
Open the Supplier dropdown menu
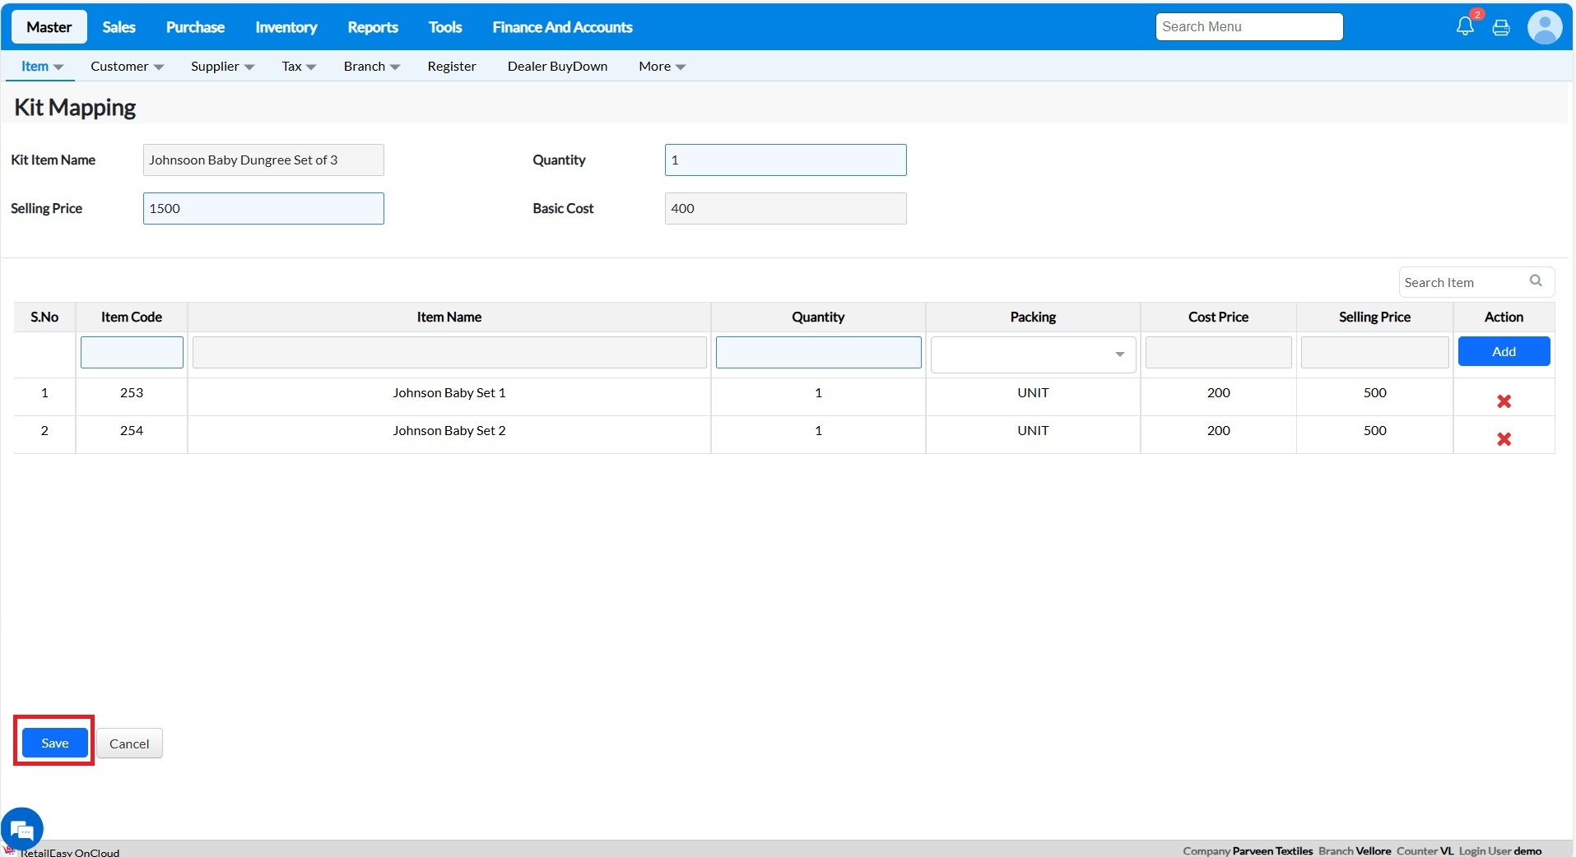(x=222, y=67)
